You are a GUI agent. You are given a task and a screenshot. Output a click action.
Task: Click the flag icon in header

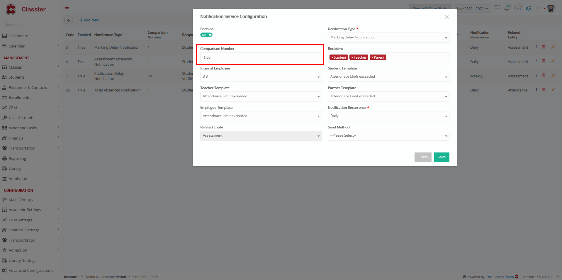(497, 8)
